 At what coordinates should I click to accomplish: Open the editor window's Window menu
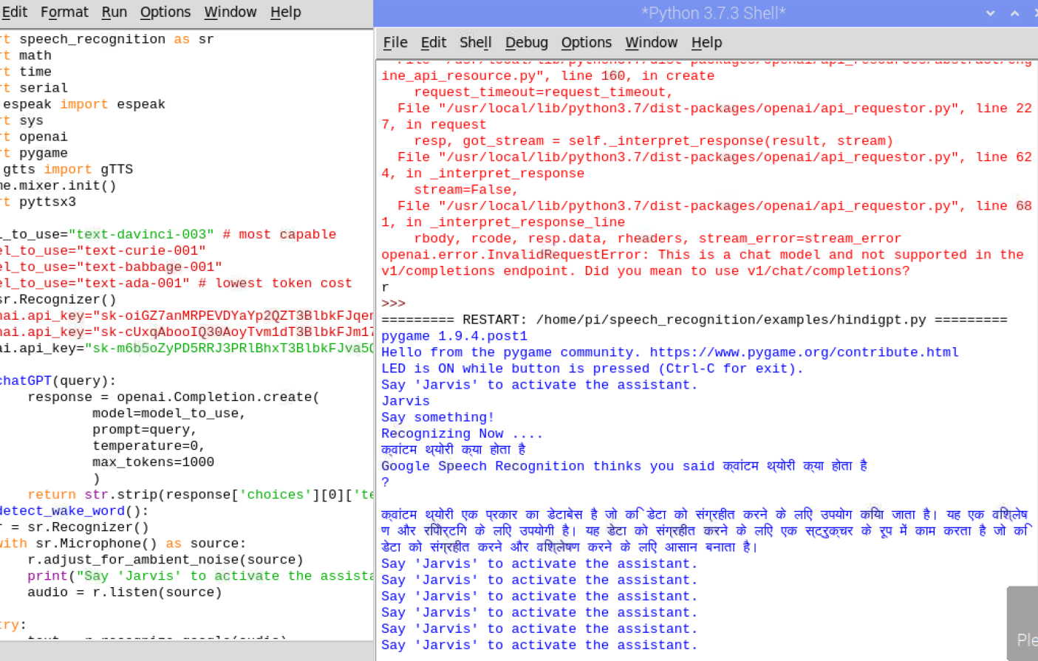click(230, 12)
